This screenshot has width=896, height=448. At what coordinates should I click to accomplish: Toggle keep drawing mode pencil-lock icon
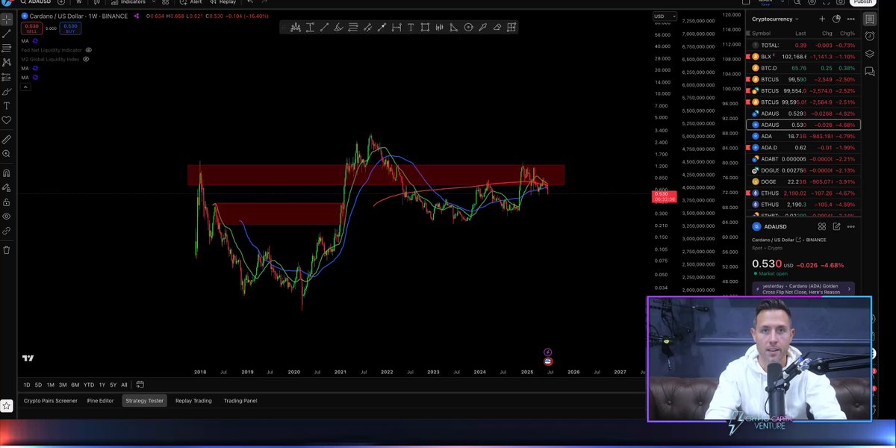7,187
